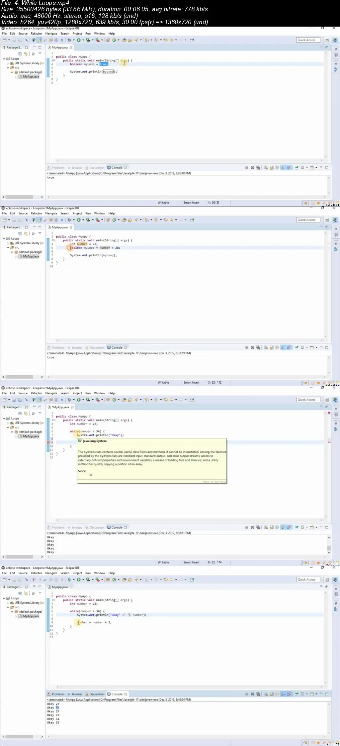This screenshot has width=340, height=746.
Task: Select the Java perspective icon in the second frame
Action: (335, 220)
